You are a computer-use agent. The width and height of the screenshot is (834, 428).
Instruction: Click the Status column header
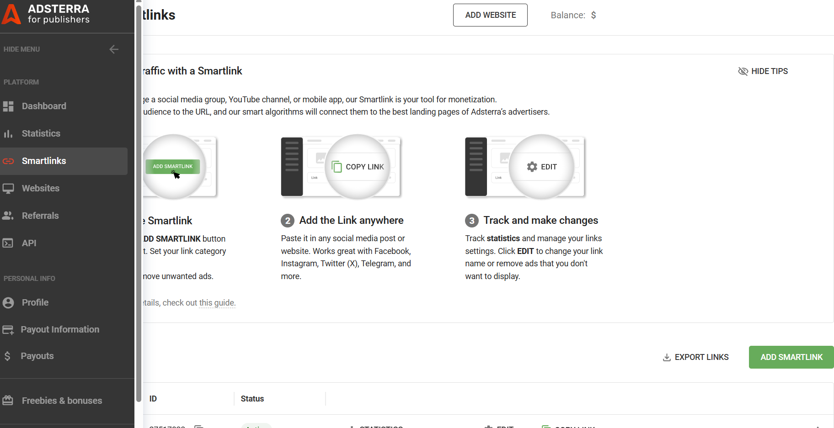(x=252, y=399)
